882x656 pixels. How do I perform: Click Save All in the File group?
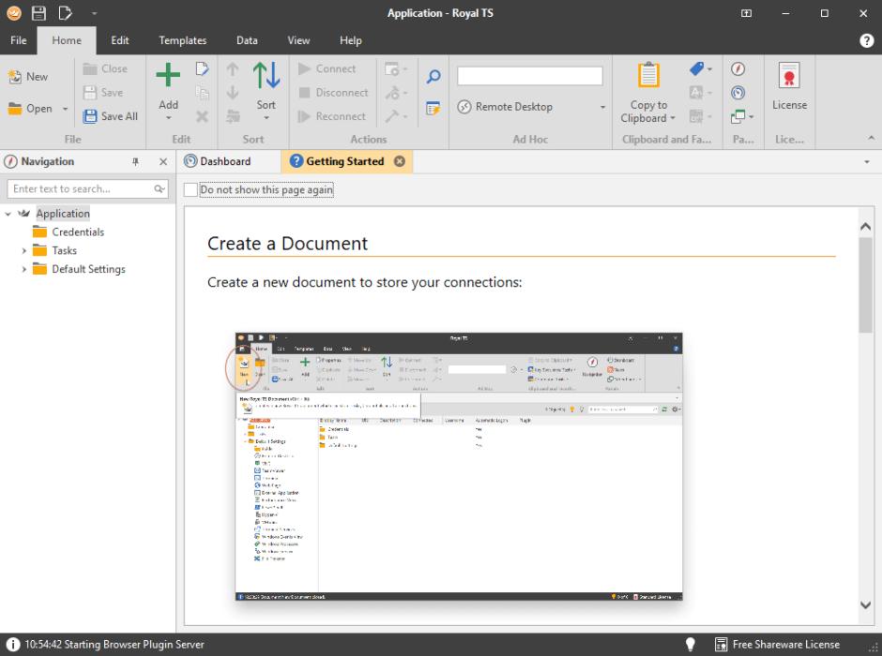click(111, 116)
